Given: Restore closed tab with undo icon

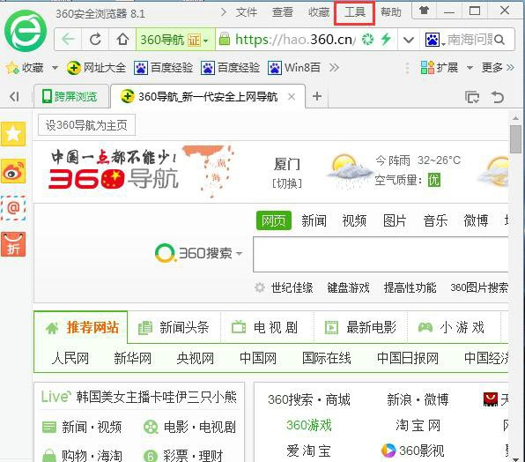Looking at the screenshot, I should point(498,97).
